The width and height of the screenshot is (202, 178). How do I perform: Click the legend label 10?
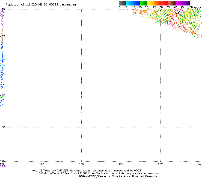pos(133,7)
